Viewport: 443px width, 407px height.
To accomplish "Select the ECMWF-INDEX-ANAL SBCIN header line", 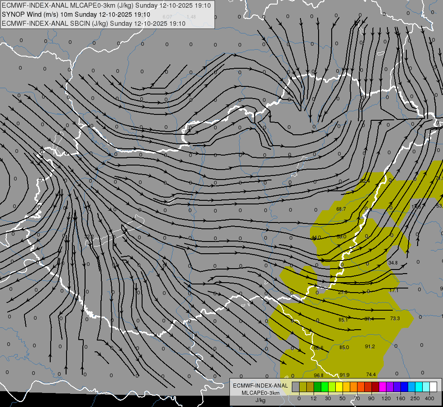I will (94, 24).
